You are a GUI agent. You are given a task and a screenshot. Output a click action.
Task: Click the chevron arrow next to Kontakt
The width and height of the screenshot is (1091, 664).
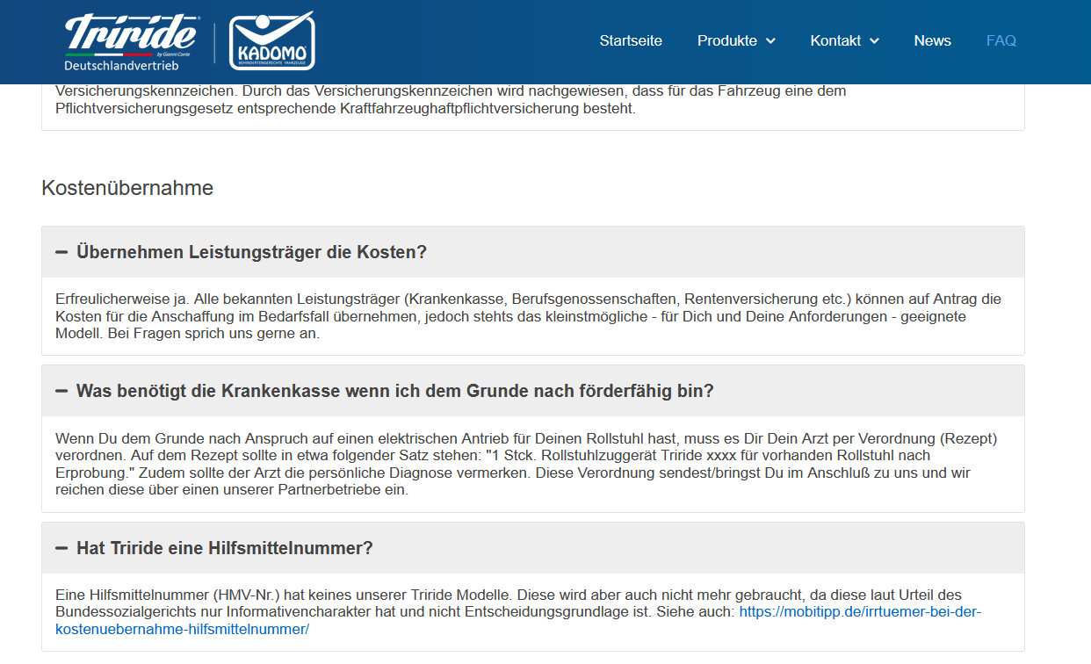click(x=874, y=41)
